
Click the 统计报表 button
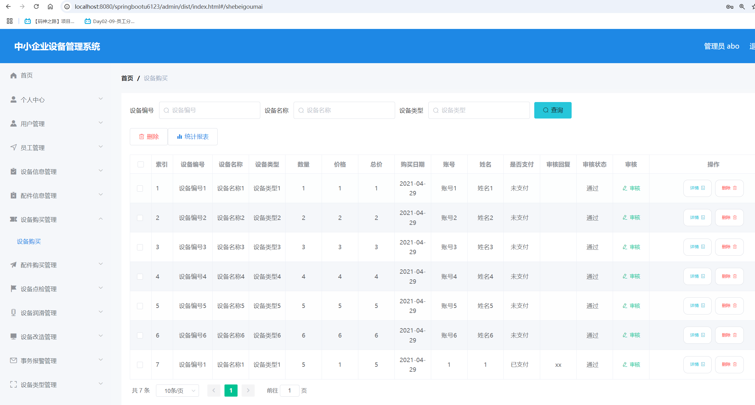tap(193, 137)
